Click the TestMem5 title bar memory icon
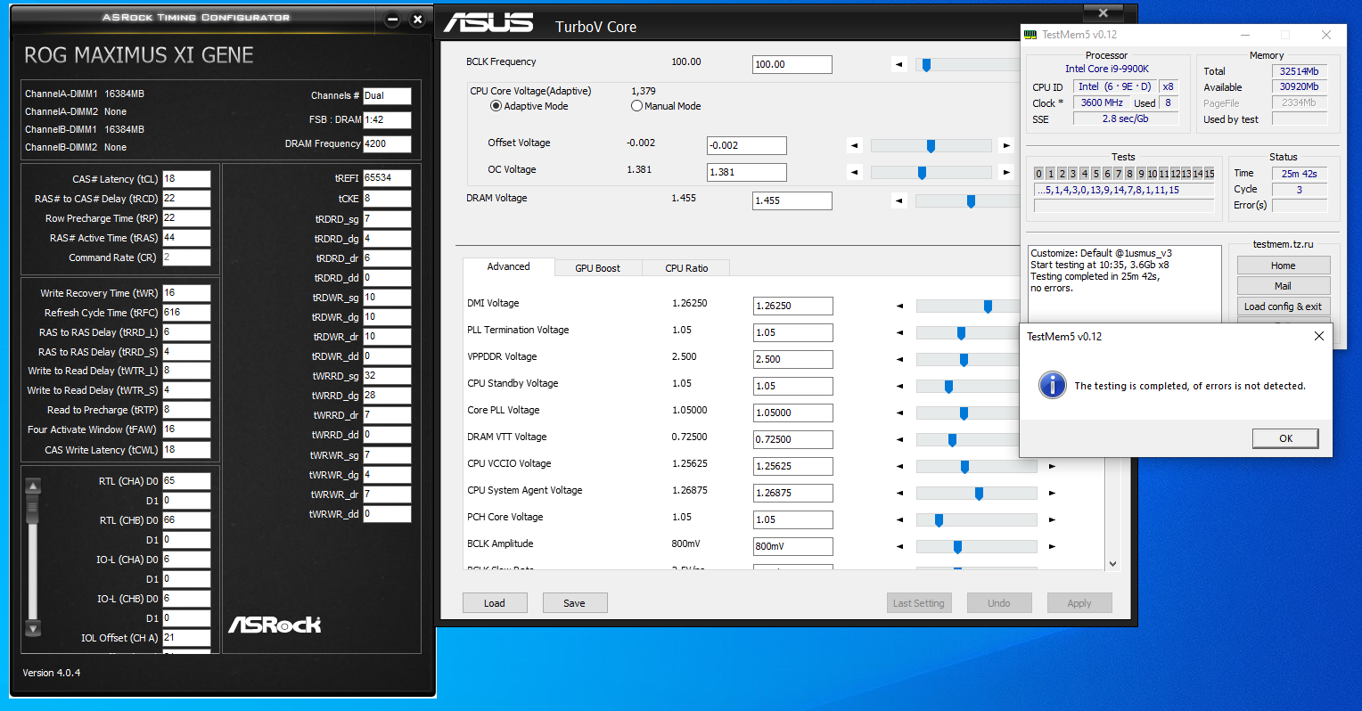The image size is (1362, 711). [x=1031, y=35]
